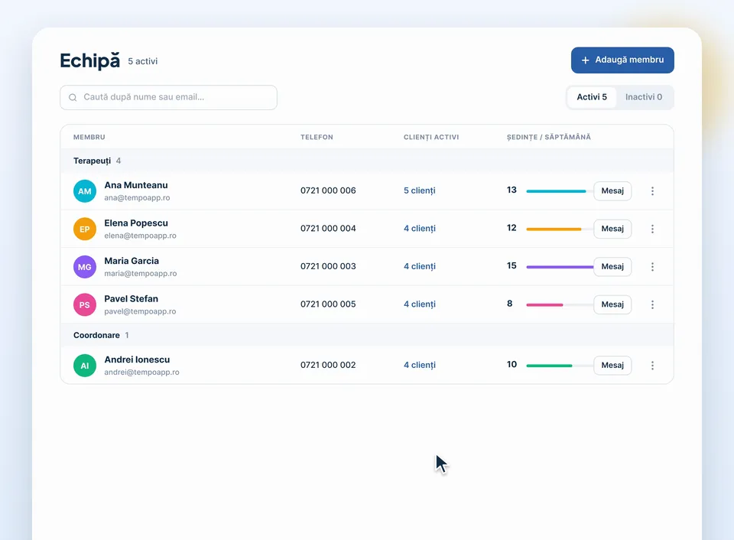Open Ana Munteanu's 5 clienți link
This screenshot has width=734, height=540.
[420, 190]
